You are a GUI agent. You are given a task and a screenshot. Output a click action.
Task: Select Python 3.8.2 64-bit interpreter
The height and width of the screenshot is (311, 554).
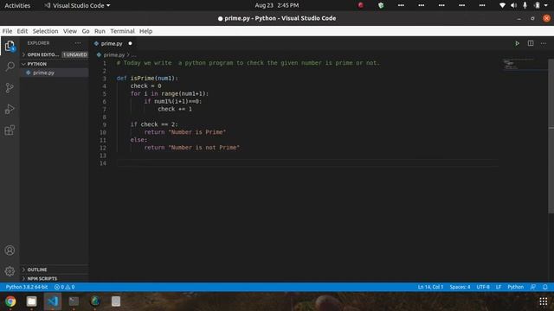coord(27,287)
